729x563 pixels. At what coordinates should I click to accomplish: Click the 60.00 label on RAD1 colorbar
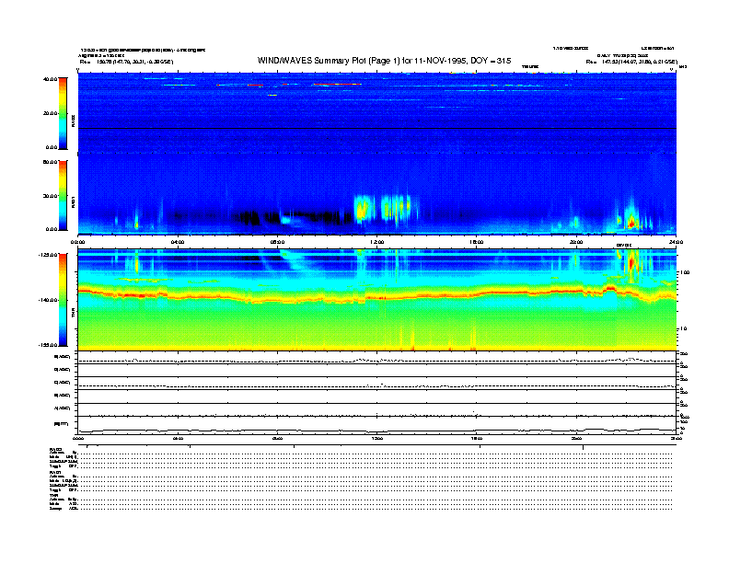50,162
